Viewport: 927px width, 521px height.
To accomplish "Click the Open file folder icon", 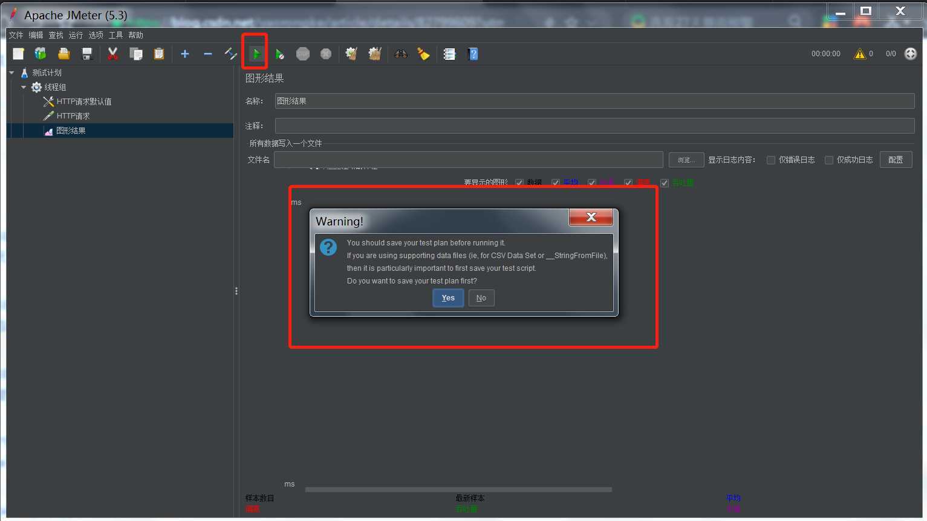I will click(63, 54).
